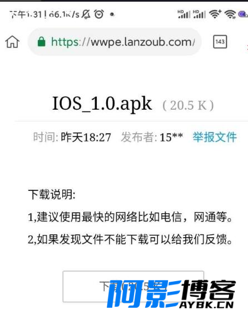The height and width of the screenshot is (314, 248).
Task: Click the 20.5 K file size label
Action: point(188,105)
